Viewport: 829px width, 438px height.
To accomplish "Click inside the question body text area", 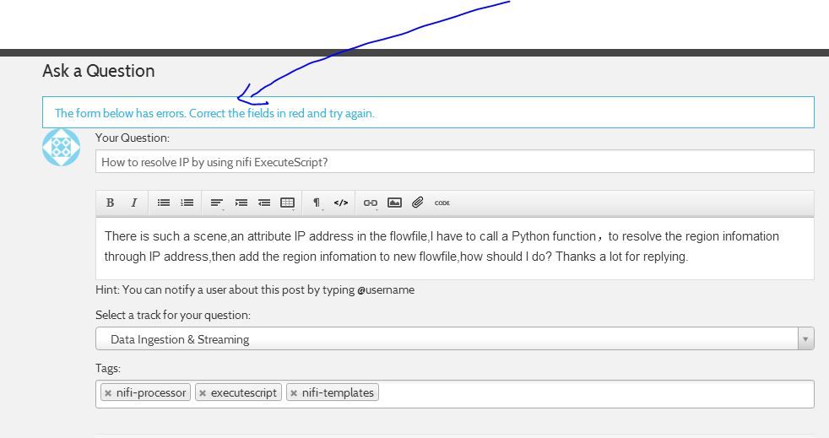I will tap(454, 247).
